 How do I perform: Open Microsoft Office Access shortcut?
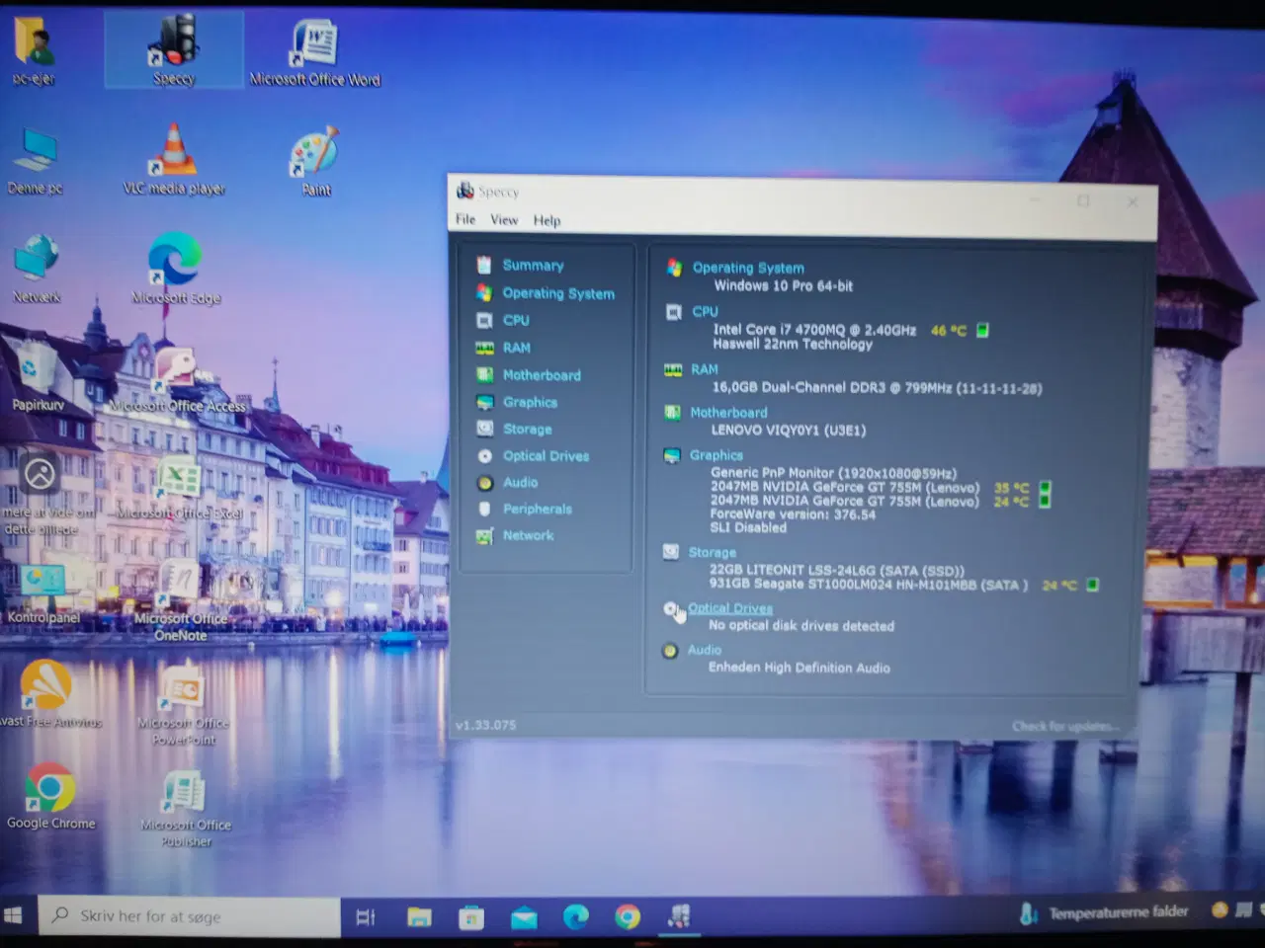pos(177,379)
